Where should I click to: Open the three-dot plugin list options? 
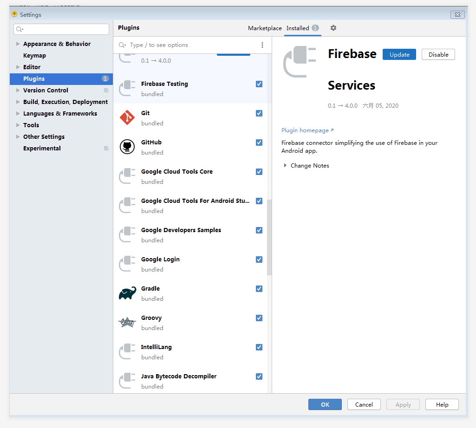pos(262,45)
